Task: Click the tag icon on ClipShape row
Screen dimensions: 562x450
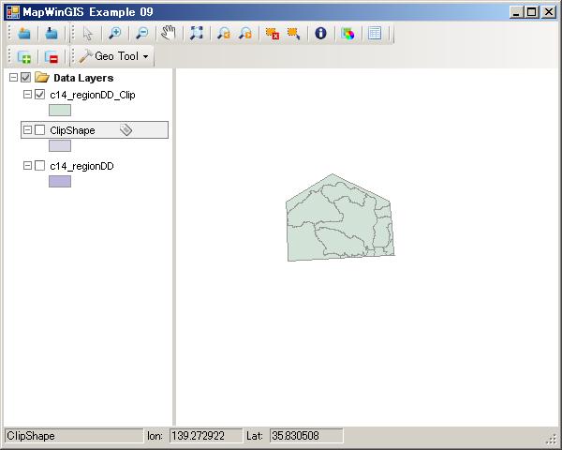Action: 126,130
